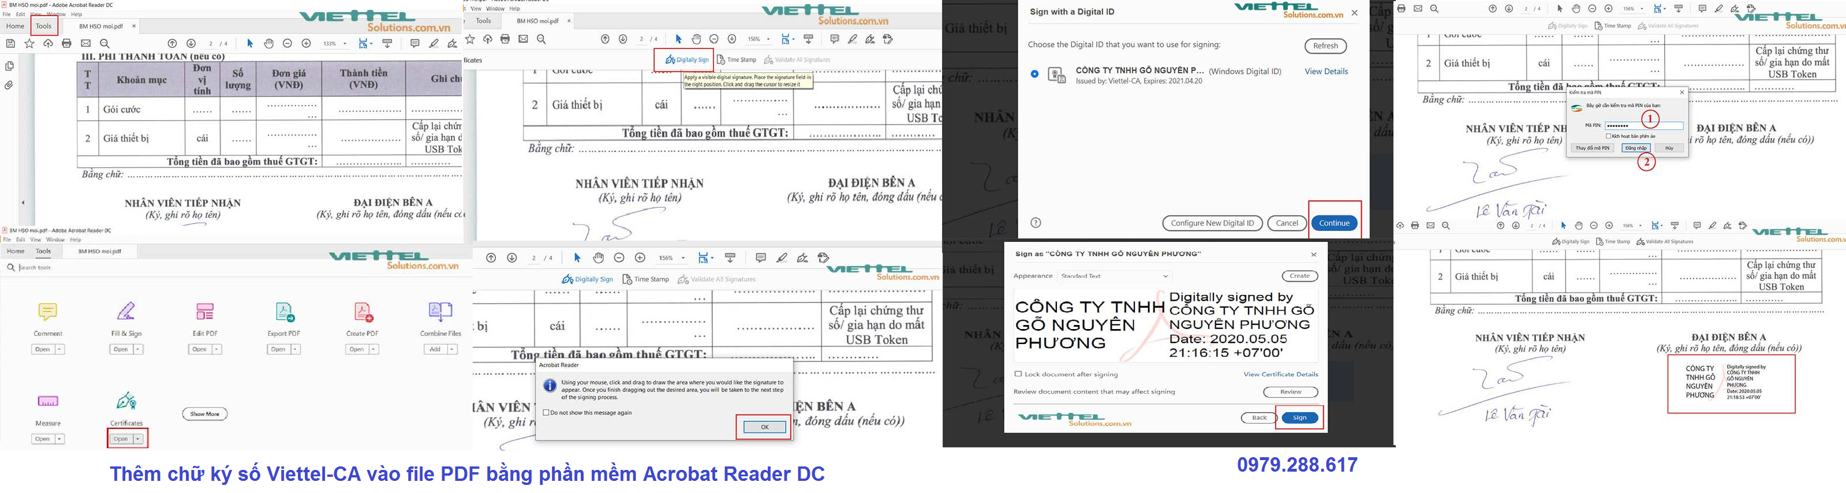Open the View Details link for the digital ID

click(1326, 72)
